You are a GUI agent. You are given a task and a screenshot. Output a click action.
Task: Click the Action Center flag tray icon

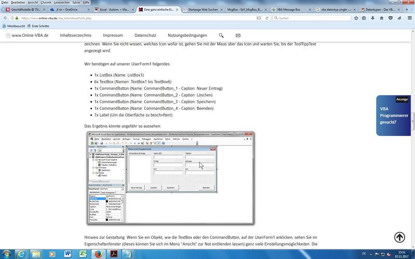pyautogui.click(x=377, y=254)
